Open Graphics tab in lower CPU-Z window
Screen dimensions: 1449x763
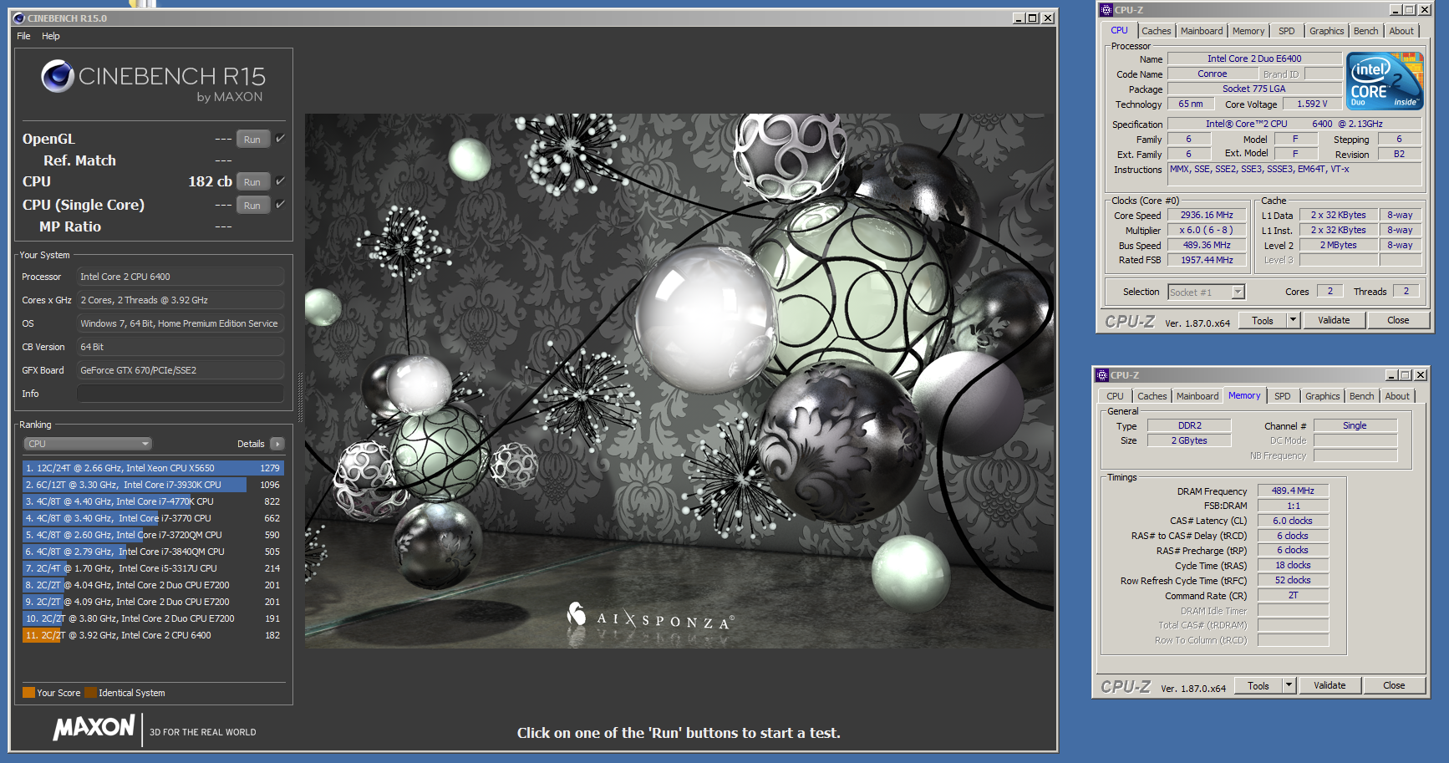[1323, 396]
